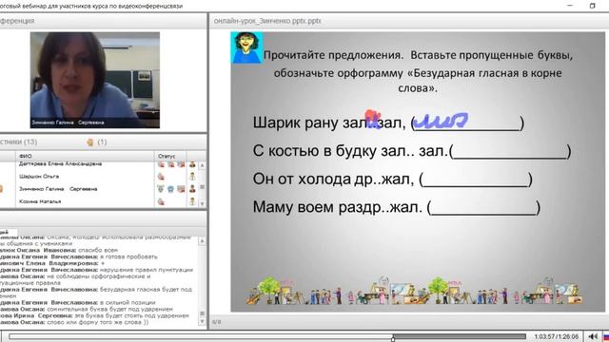Click the status icon for Шаршон Ольга
609x342 pixels.
(161, 177)
